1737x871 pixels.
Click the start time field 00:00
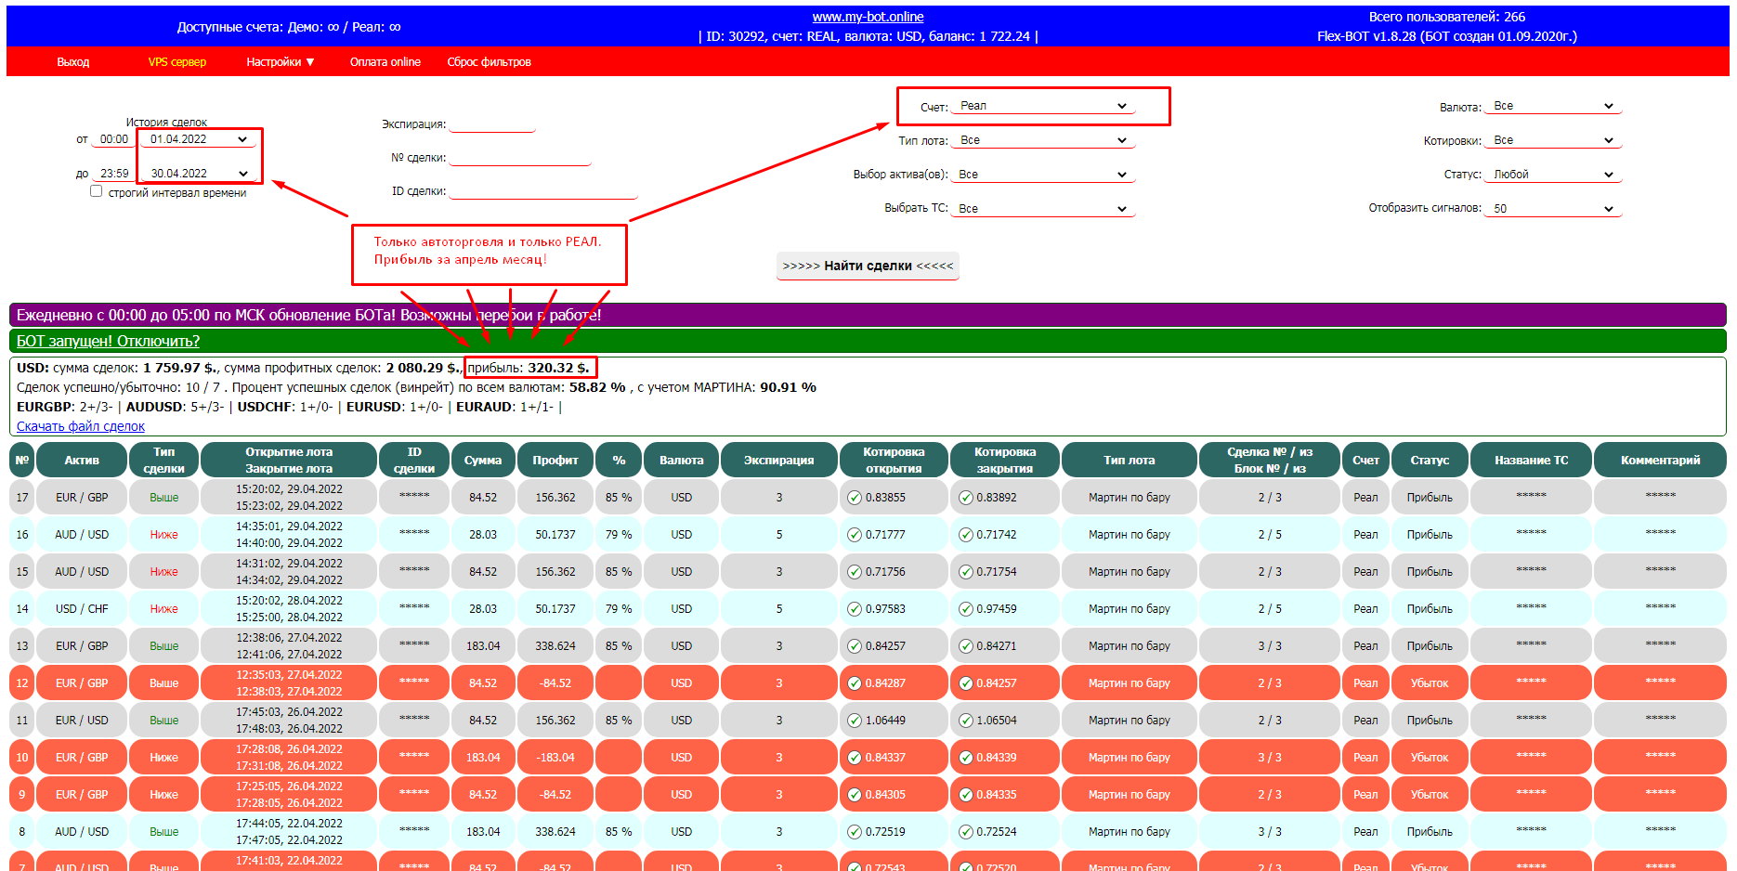pyautogui.click(x=114, y=139)
